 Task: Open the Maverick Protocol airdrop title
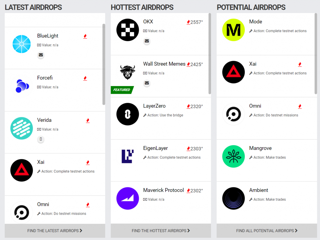[163, 190]
